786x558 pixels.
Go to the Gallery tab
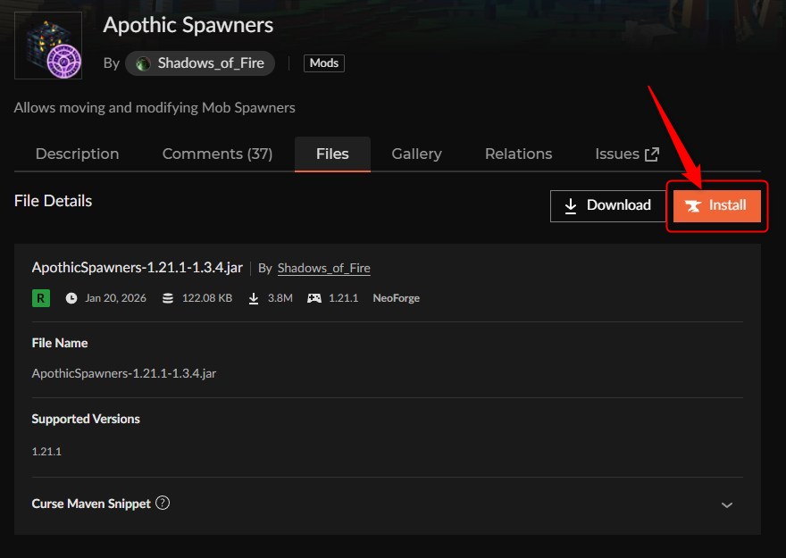click(x=416, y=154)
